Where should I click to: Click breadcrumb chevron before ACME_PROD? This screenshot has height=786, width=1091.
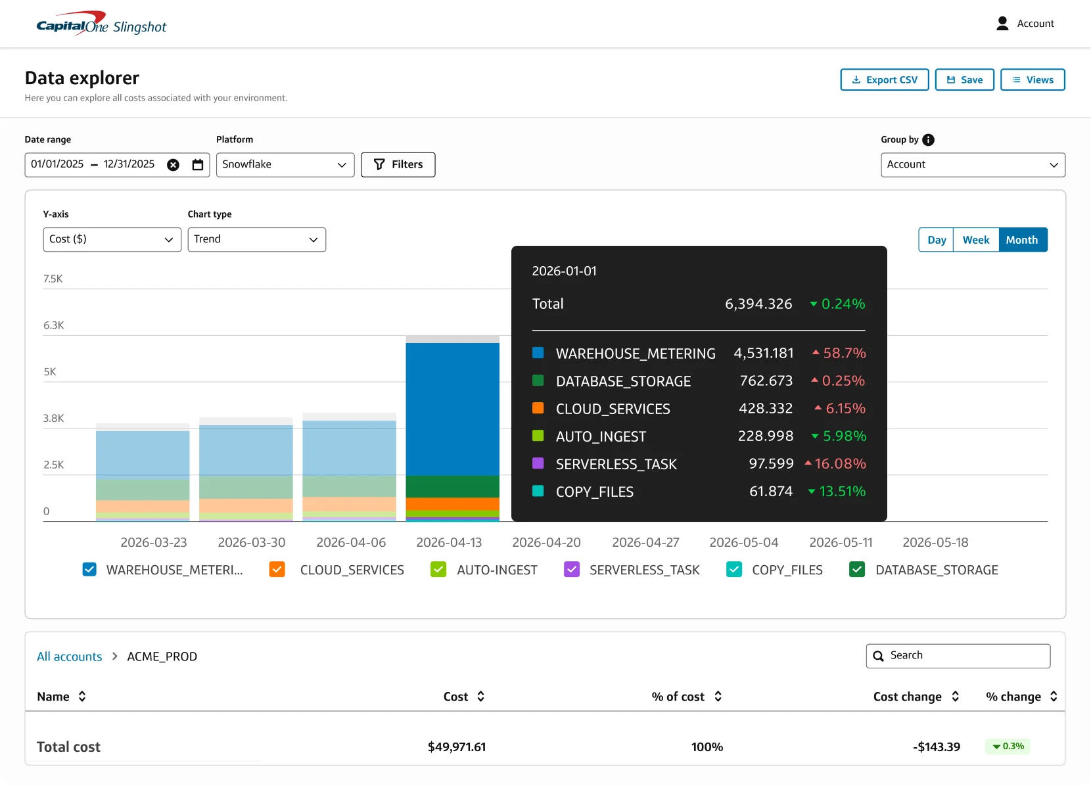pos(115,656)
